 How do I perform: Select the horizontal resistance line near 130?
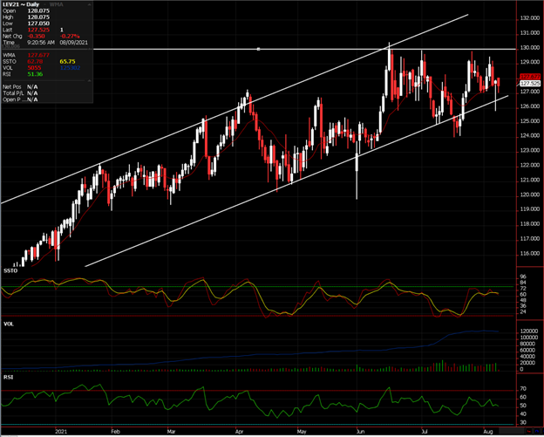click(x=131, y=49)
